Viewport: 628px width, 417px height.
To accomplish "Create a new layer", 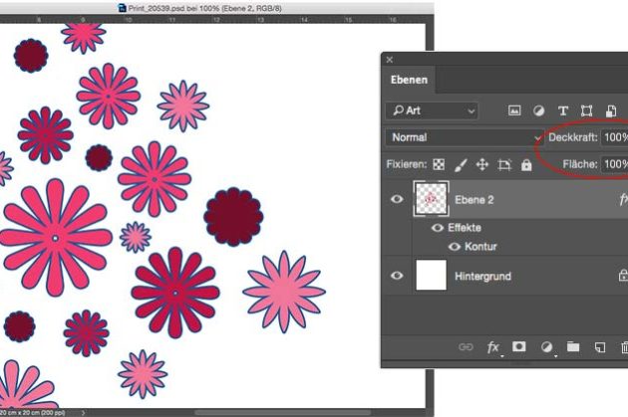I will (599, 347).
